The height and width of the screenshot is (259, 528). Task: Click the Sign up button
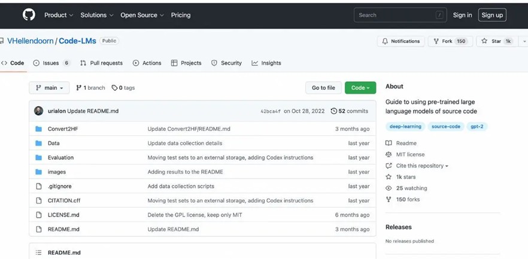pos(492,15)
